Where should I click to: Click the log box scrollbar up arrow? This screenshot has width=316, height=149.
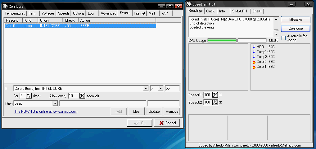coord(276,19)
